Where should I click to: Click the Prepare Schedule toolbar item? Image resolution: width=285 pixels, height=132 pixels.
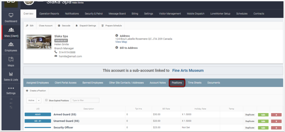[112, 26]
